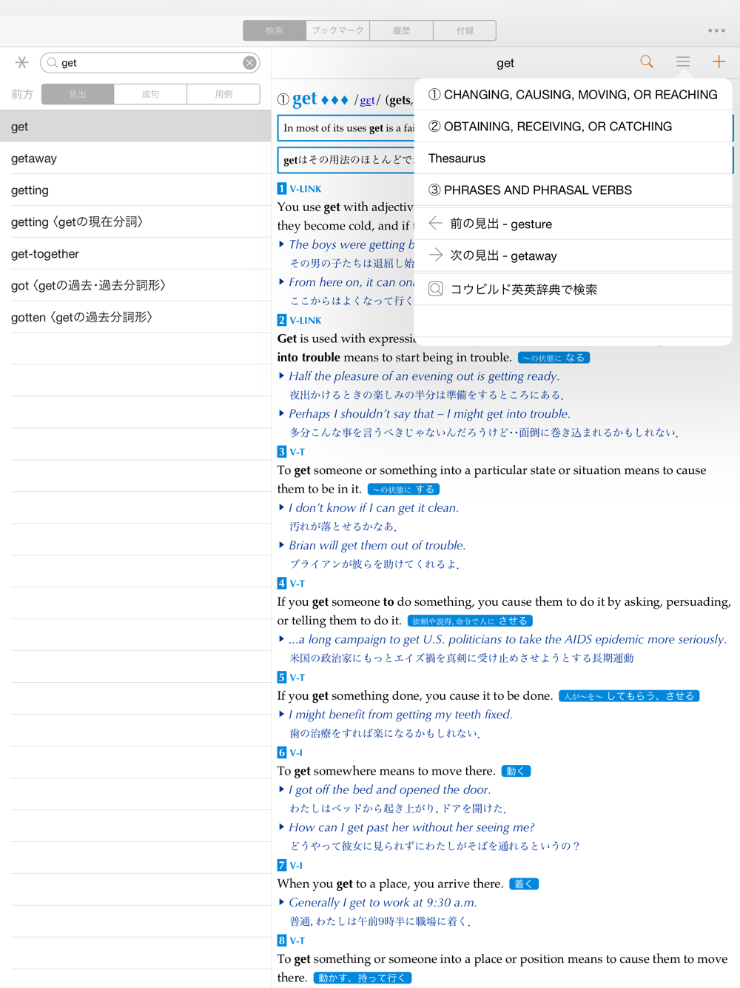Select 'getaway' in the word list

tap(135, 158)
